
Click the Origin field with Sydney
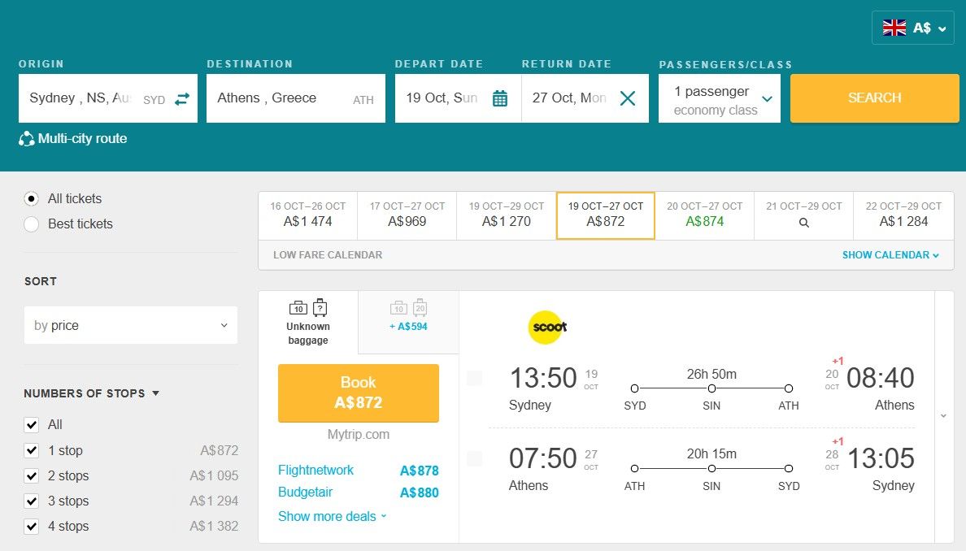point(108,98)
